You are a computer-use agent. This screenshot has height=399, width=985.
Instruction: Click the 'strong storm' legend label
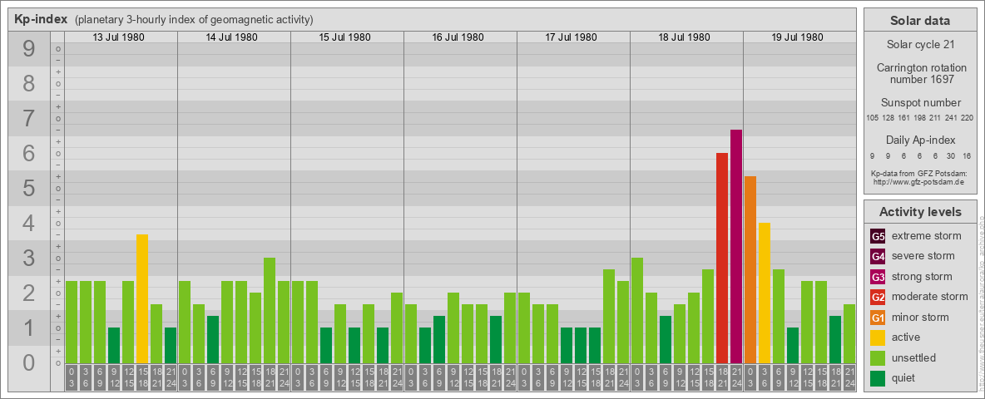click(x=922, y=276)
